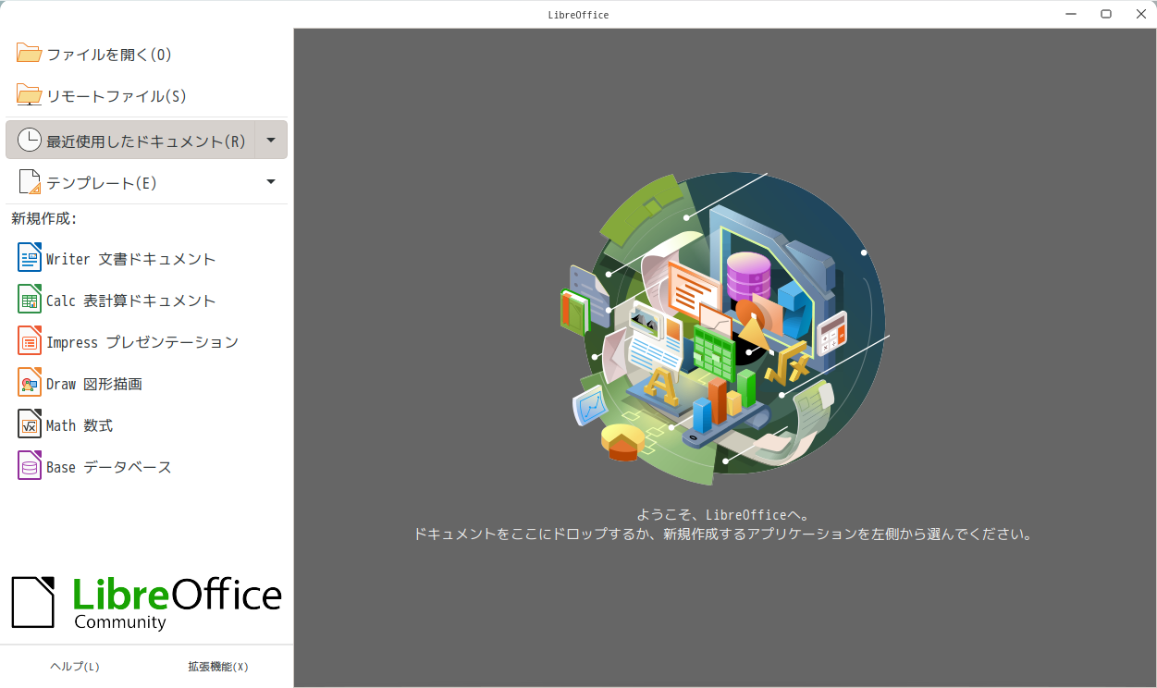Click the Impress presentation icon
This screenshot has width=1157, height=688.
coord(30,341)
